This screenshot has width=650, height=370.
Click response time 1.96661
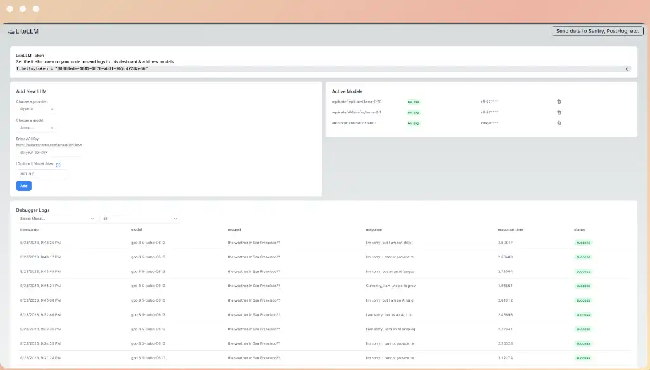pyautogui.click(x=505, y=286)
